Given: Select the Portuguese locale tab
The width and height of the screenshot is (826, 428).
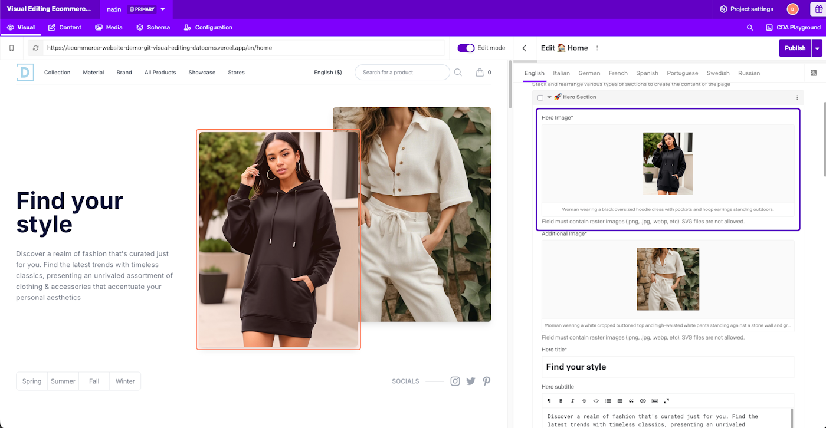Looking at the screenshot, I should (x=683, y=73).
